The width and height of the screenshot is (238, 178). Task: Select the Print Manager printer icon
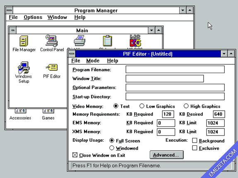click(x=79, y=40)
